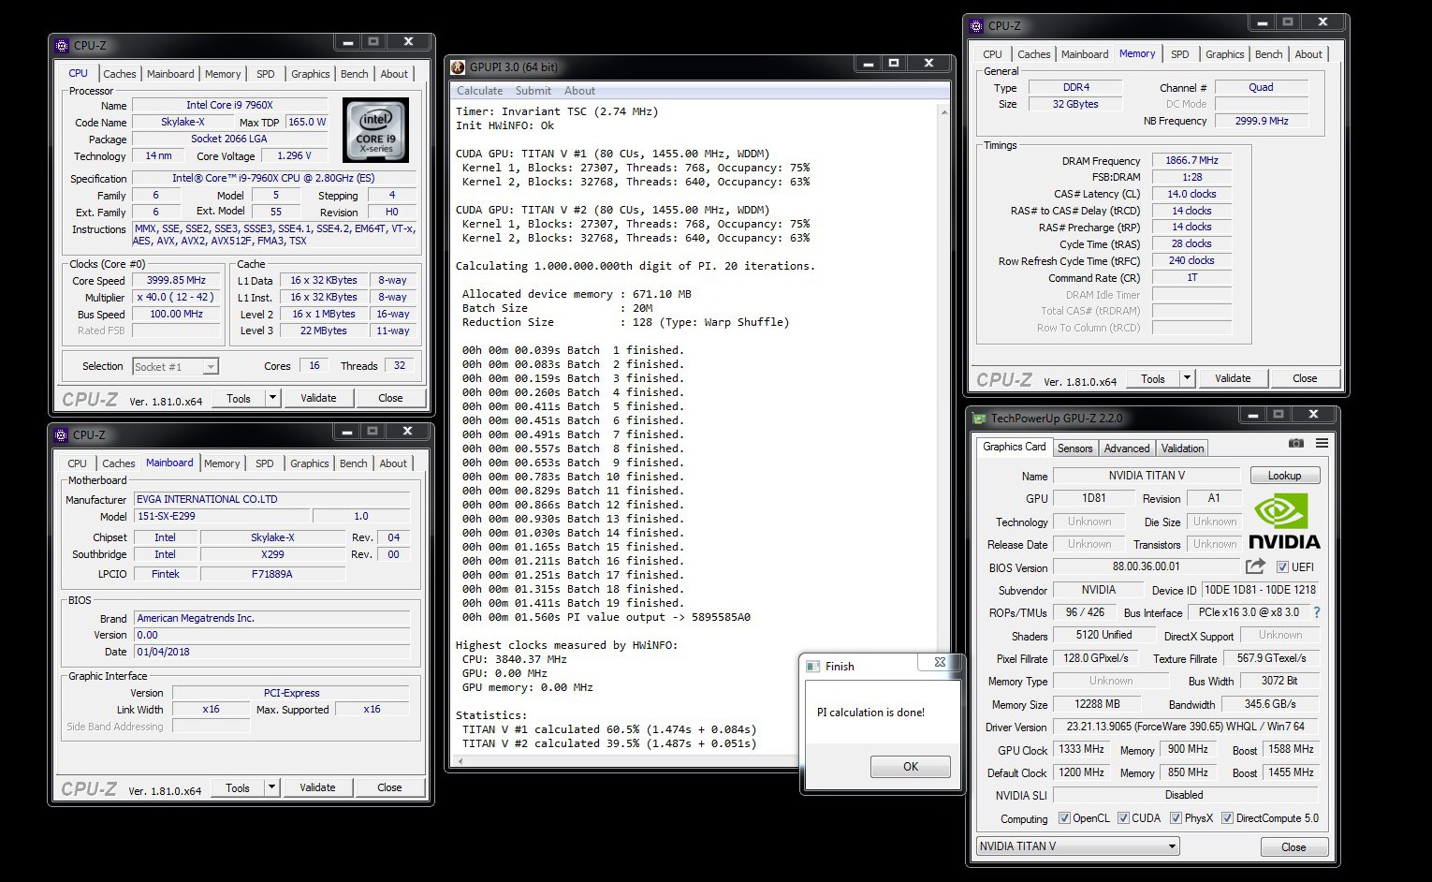Click the Close button in GPU-Z

tap(1293, 847)
